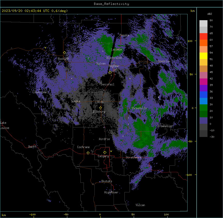The image size is (223, 218).
Task: Click the yellow V marker east of Calgary
Action: point(111,151)
